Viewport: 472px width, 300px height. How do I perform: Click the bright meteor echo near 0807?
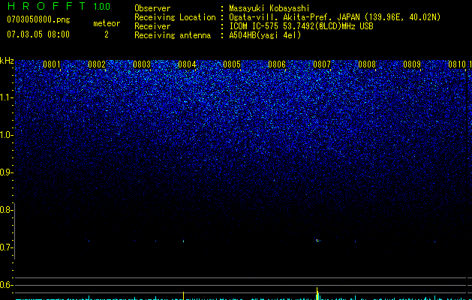(318, 240)
